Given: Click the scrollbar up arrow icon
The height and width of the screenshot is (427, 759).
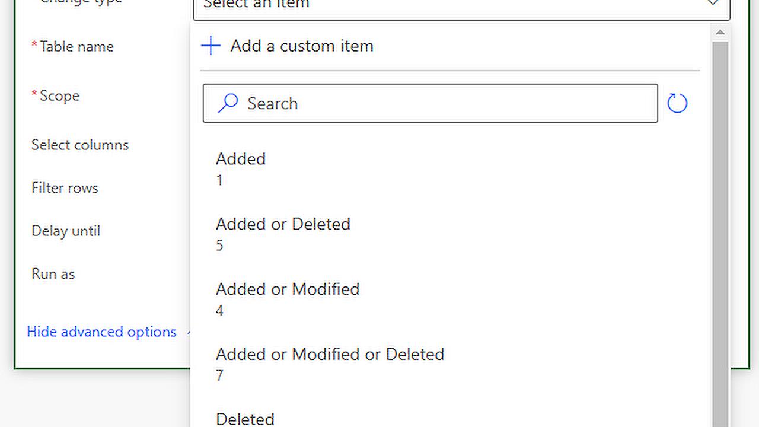Looking at the screenshot, I should 720,33.
